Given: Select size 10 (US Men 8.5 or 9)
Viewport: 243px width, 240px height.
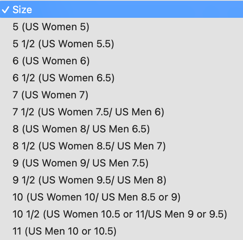Looking at the screenshot, I should (96, 197).
